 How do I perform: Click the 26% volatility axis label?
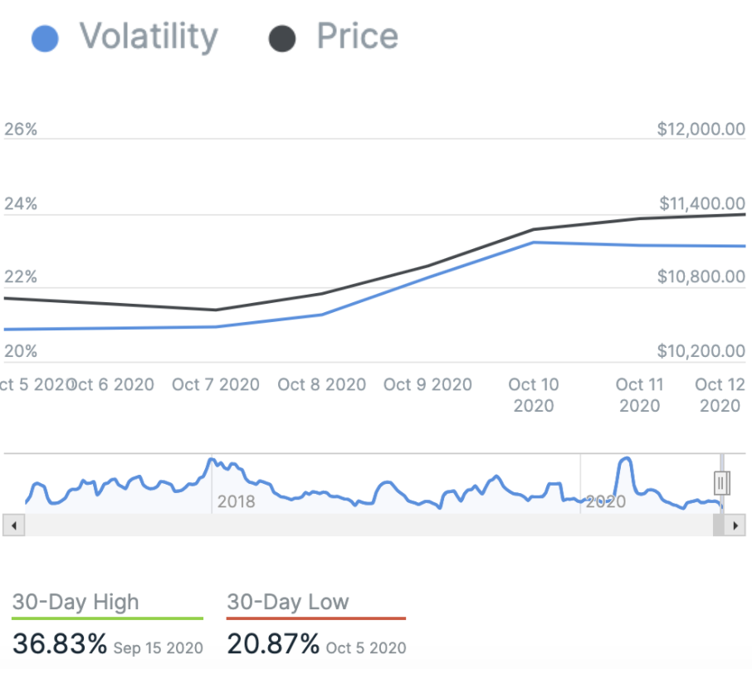[x=21, y=129]
